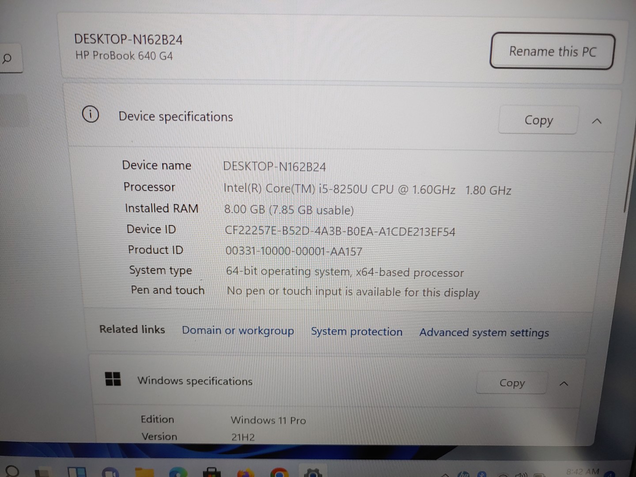Click the Pen and touch label
This screenshot has height=477, width=636.
pos(168,290)
